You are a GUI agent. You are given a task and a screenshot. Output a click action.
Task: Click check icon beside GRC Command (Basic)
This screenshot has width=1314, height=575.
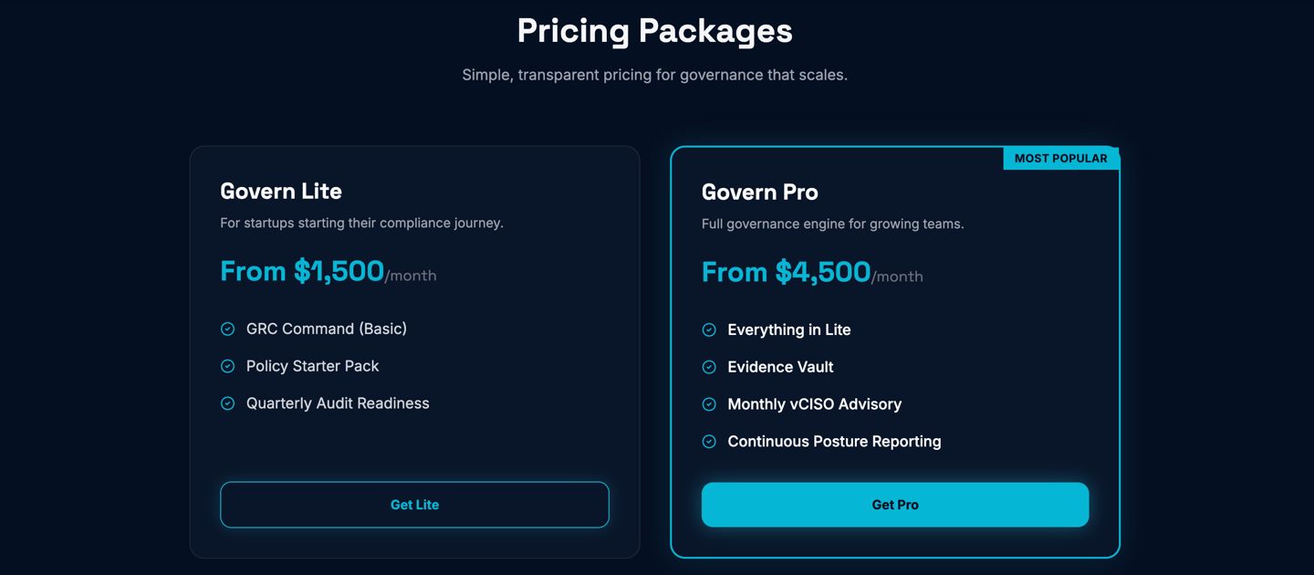click(x=227, y=329)
